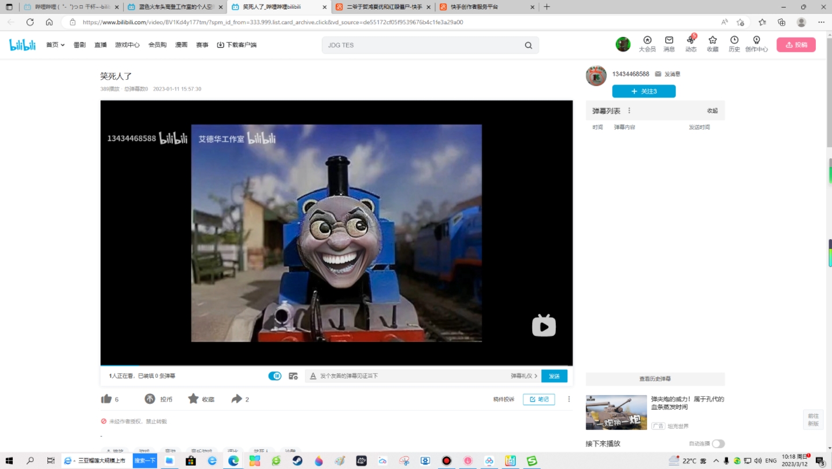Click the 稿件投诉 report link
Viewport: 832px width, 469px height.
point(503,399)
